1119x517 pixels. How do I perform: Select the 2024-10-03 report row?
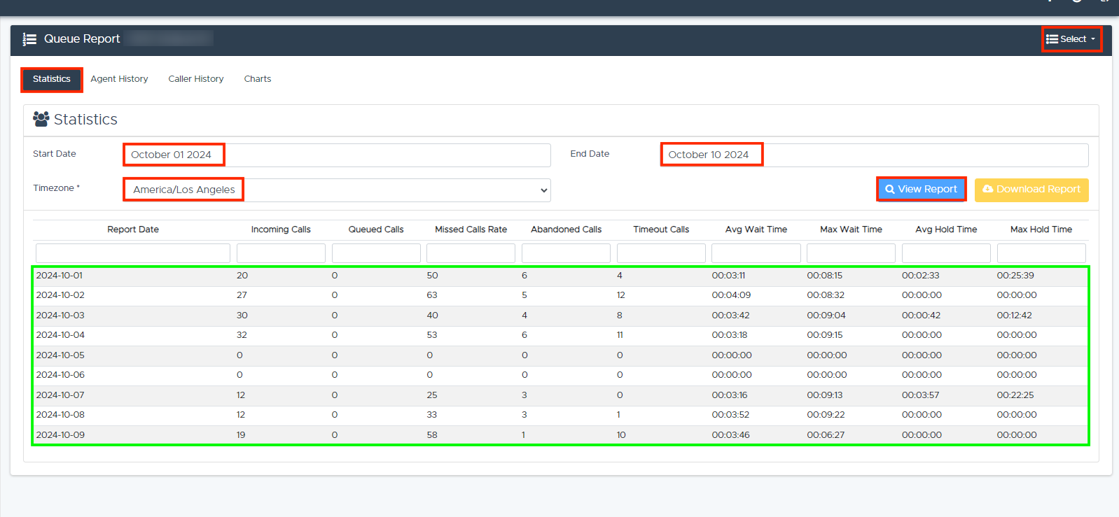(60, 316)
